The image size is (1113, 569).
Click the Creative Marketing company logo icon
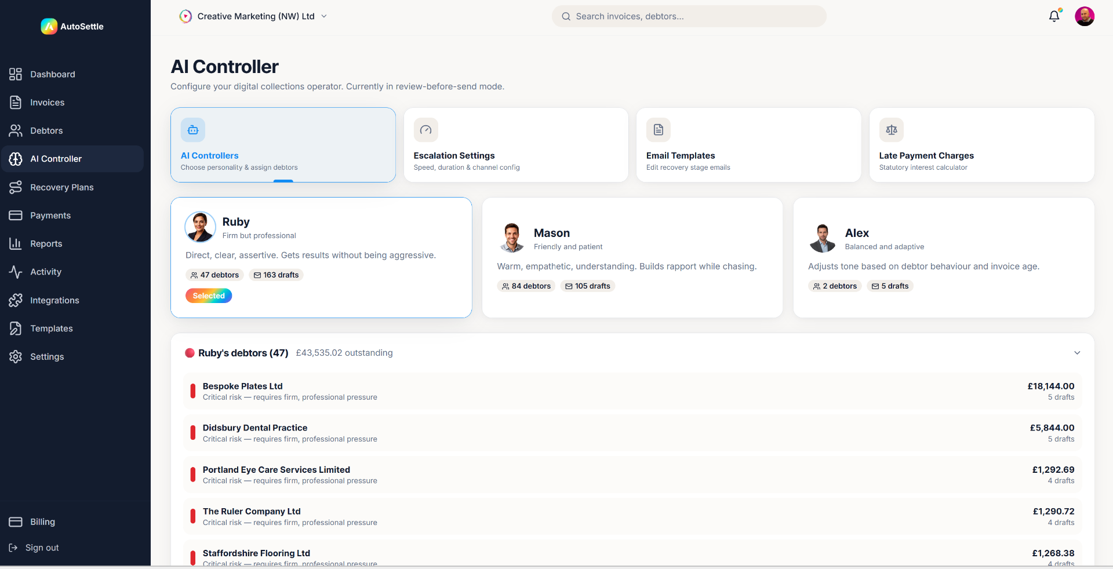[x=185, y=16]
